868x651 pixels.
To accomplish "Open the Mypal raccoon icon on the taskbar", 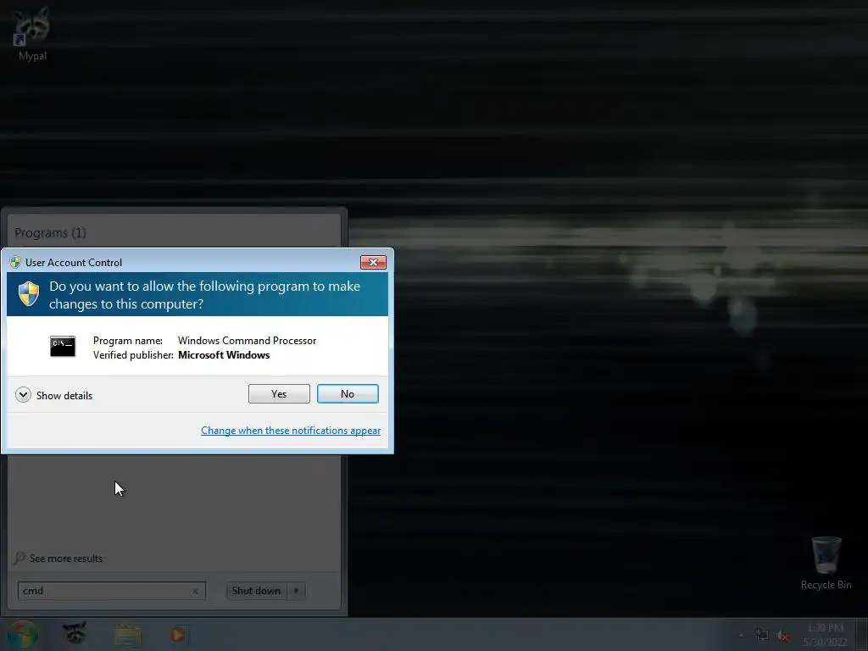I will [75, 634].
